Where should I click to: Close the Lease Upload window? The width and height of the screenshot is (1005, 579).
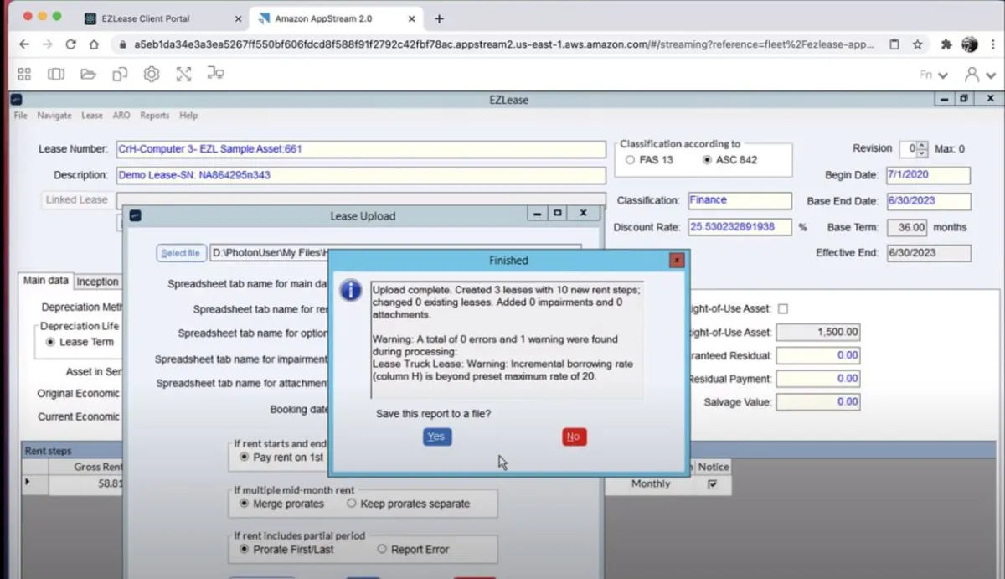584,215
